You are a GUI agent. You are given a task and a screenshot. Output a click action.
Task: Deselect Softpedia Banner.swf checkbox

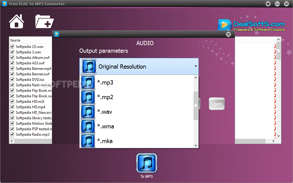pos(12,74)
